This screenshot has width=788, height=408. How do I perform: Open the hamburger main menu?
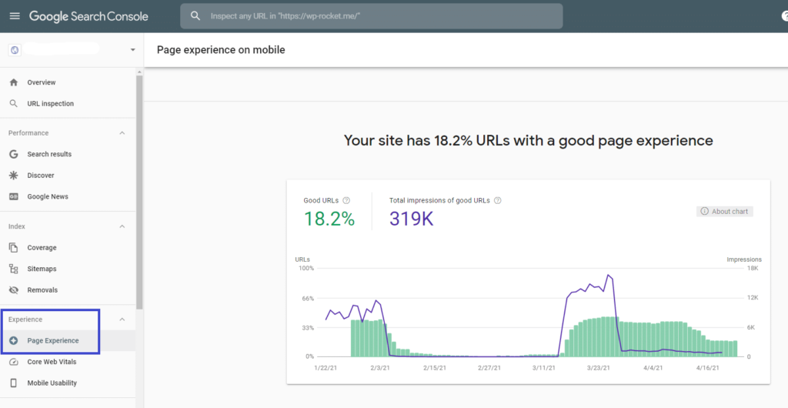[15, 16]
